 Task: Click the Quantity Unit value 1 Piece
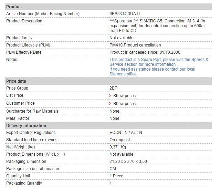[x=116, y=176]
